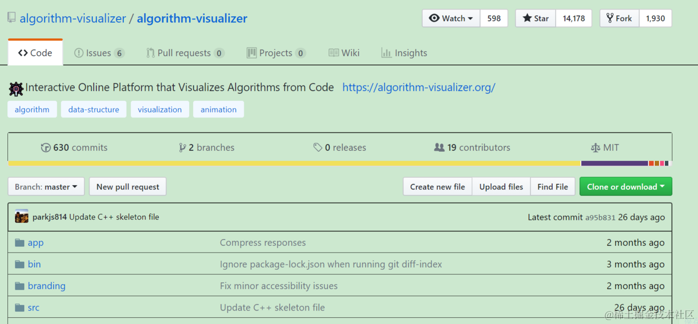Screen dimensions: 698x324
Task: Open the MIT license link
Action: tap(605, 147)
